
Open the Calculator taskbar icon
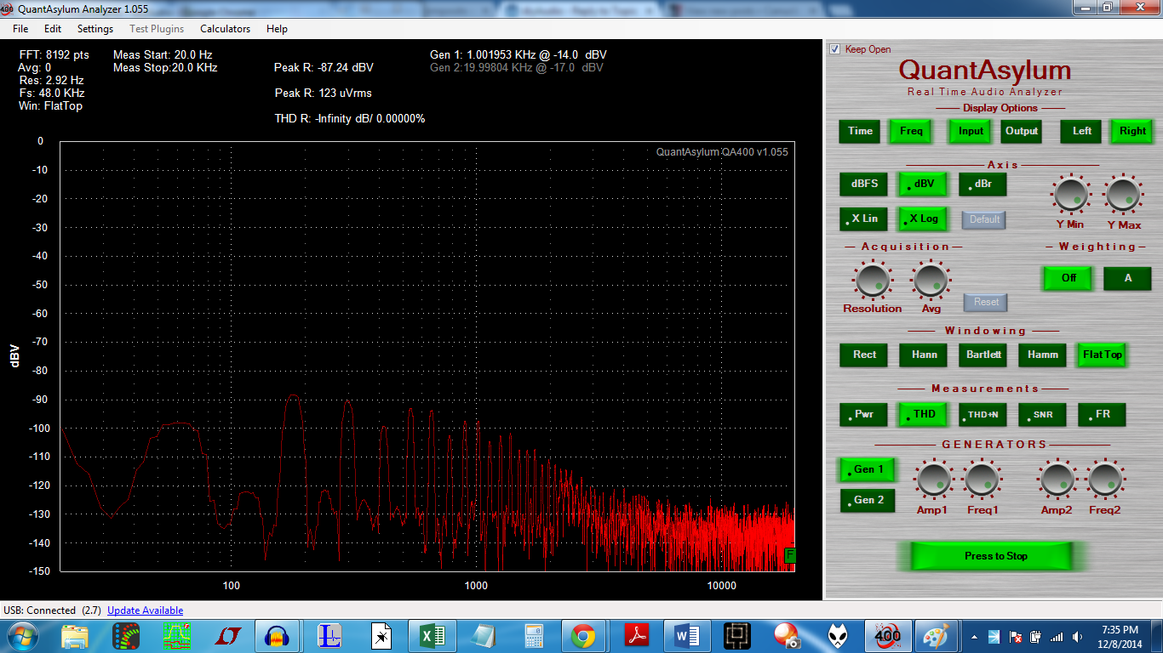[534, 636]
